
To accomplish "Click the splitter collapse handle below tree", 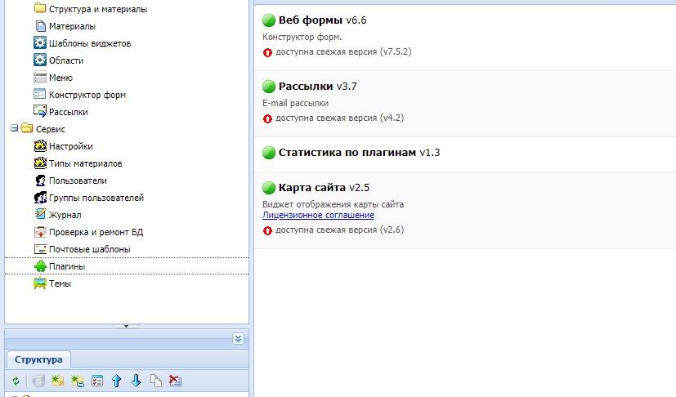I will tap(126, 326).
